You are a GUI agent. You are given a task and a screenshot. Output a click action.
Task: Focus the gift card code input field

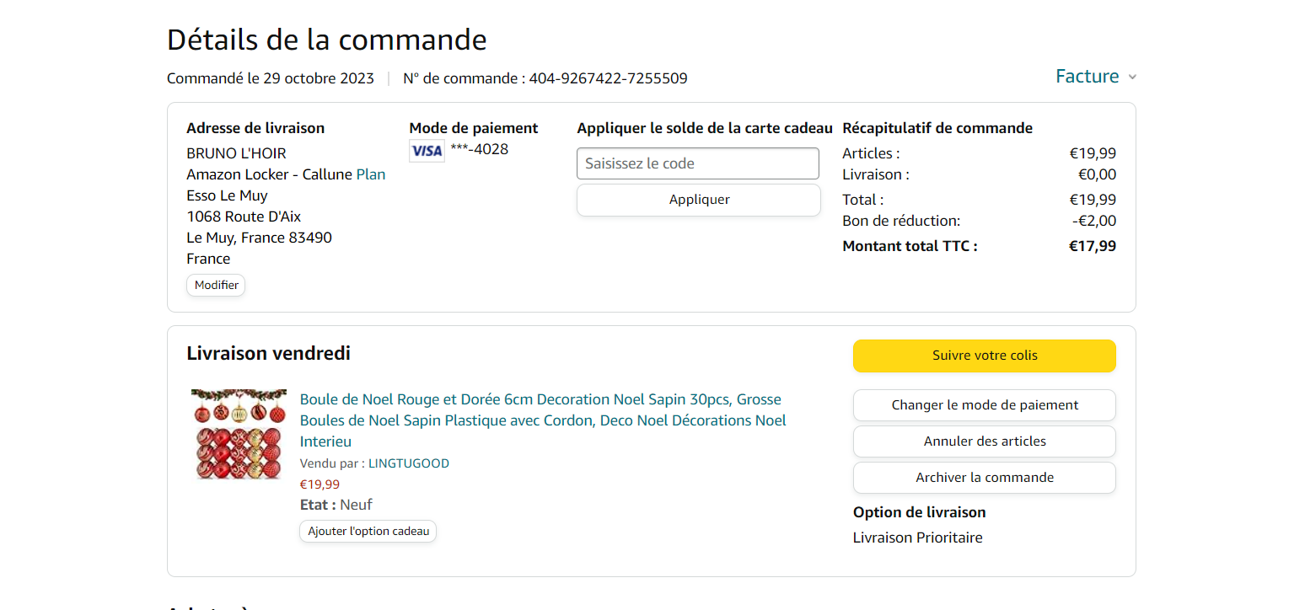tap(697, 163)
